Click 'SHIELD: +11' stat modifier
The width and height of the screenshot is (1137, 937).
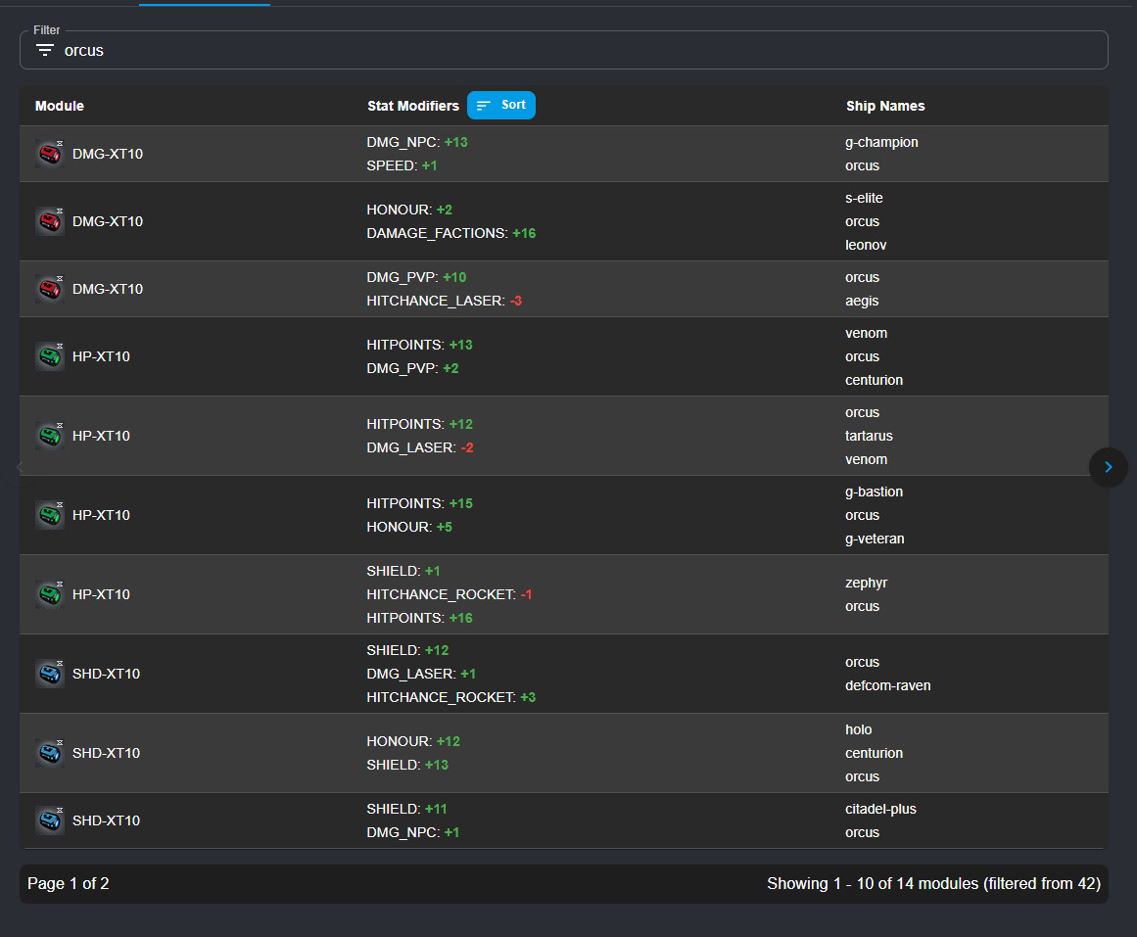click(x=406, y=809)
